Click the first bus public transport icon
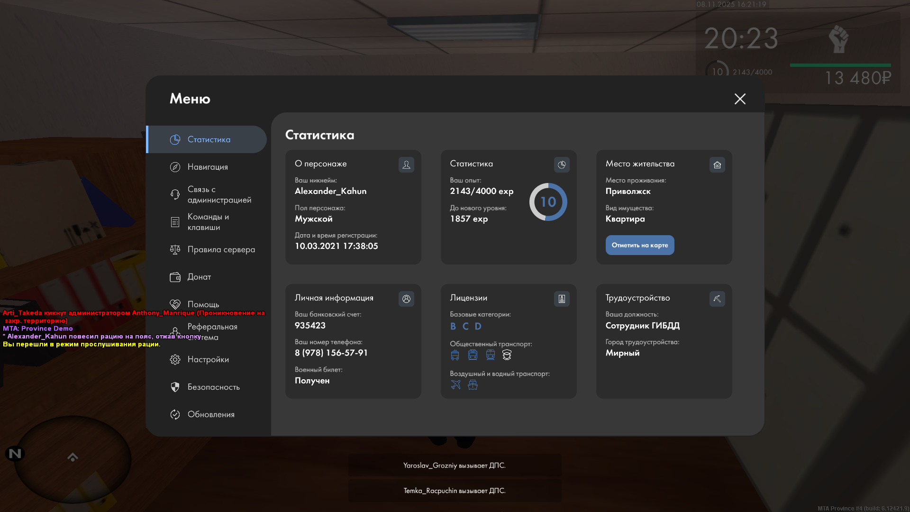The image size is (910, 512). pyautogui.click(x=455, y=355)
